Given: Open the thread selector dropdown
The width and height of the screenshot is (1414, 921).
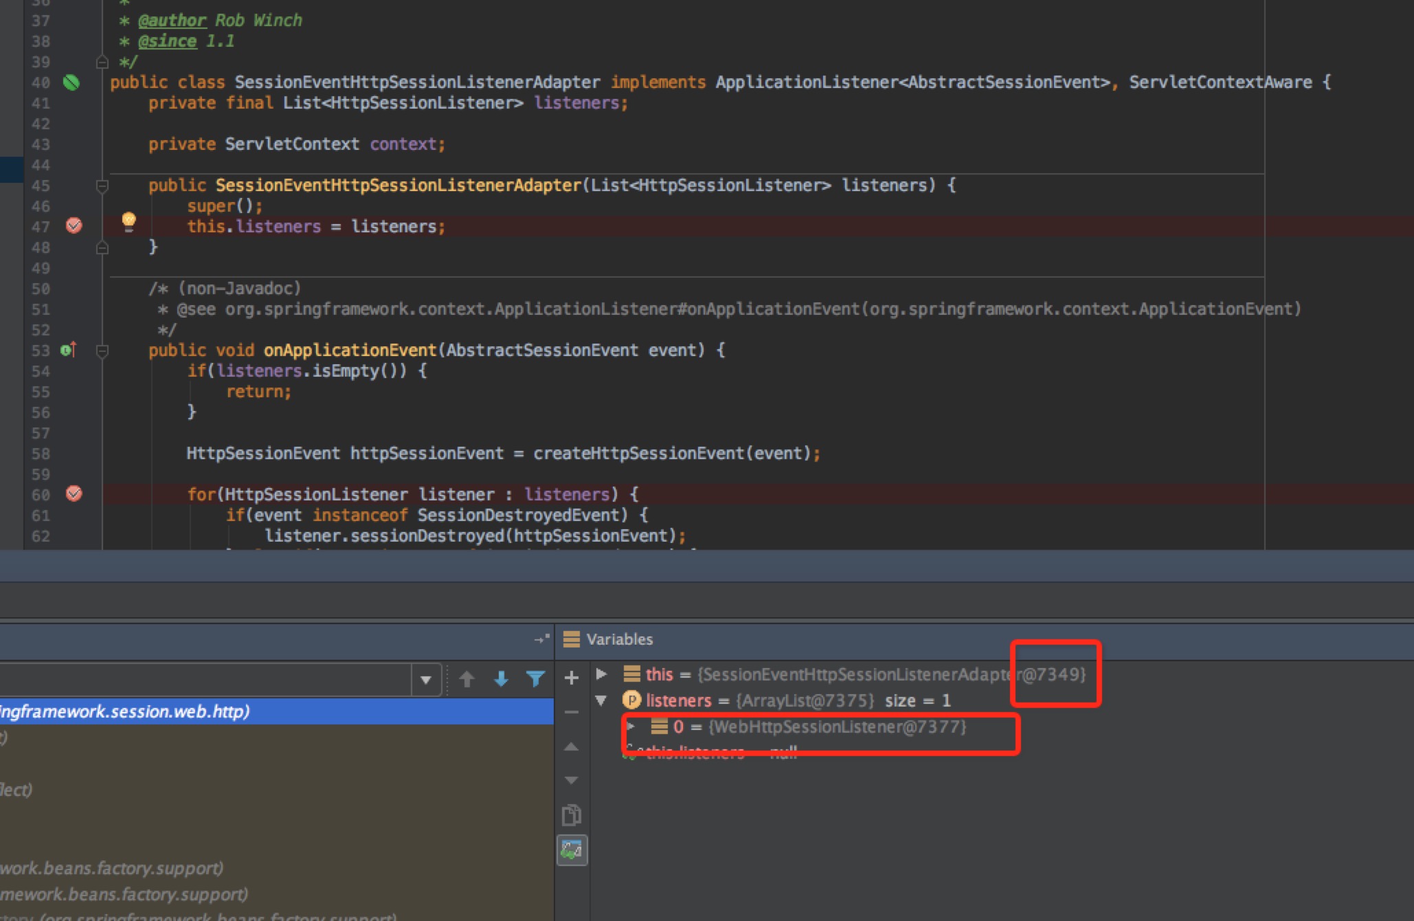Looking at the screenshot, I should (x=426, y=680).
